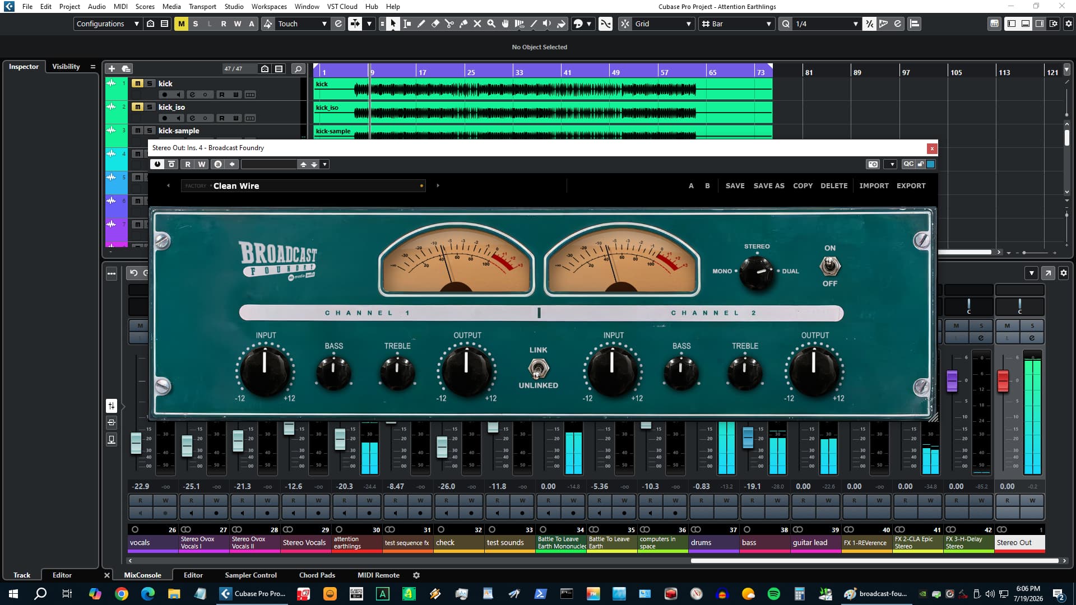Click the Add Track plus button

[x=112, y=68]
